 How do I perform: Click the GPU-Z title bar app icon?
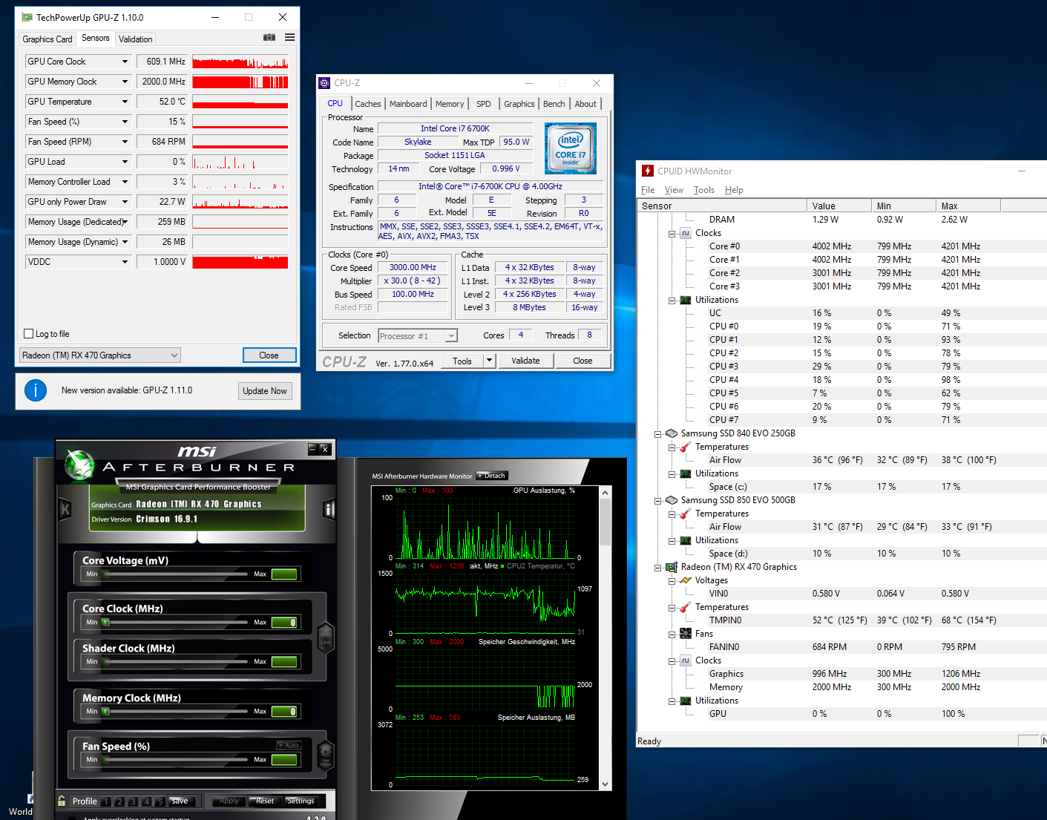pos(27,17)
